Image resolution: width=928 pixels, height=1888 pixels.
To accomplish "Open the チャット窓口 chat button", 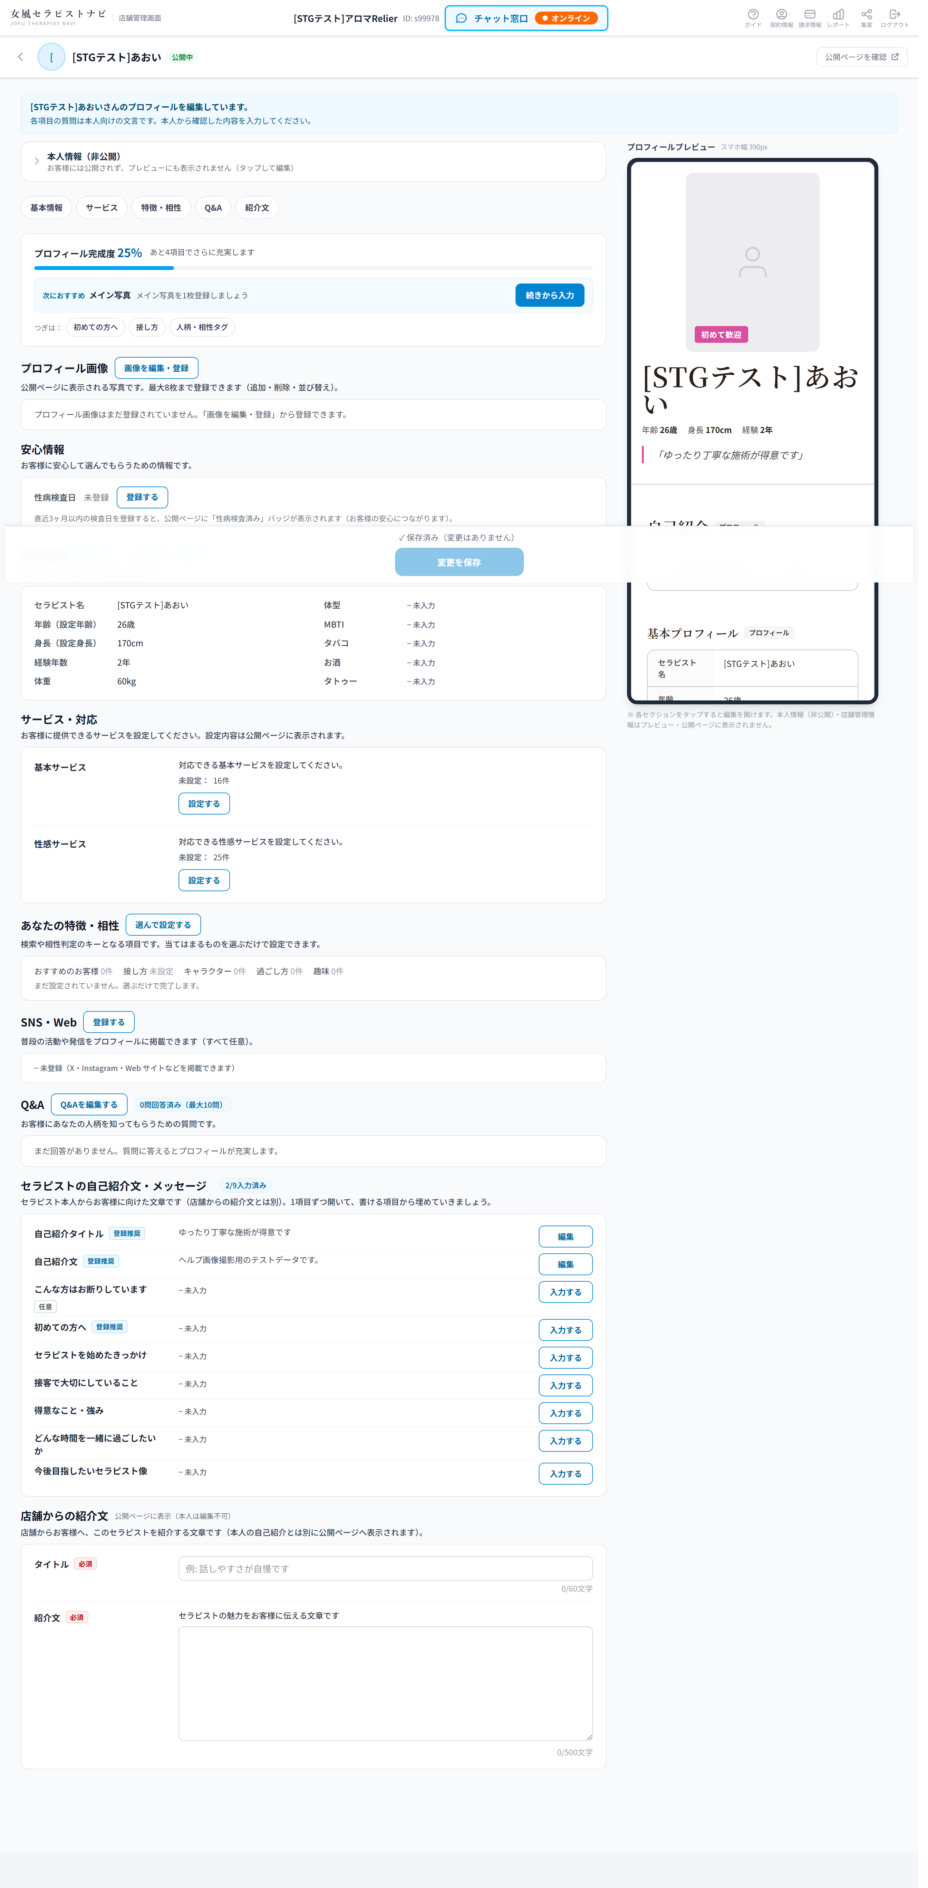I will pyautogui.click(x=526, y=18).
